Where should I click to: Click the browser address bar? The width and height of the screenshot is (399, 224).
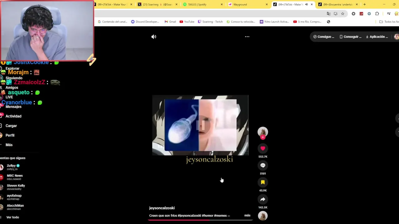point(209,14)
